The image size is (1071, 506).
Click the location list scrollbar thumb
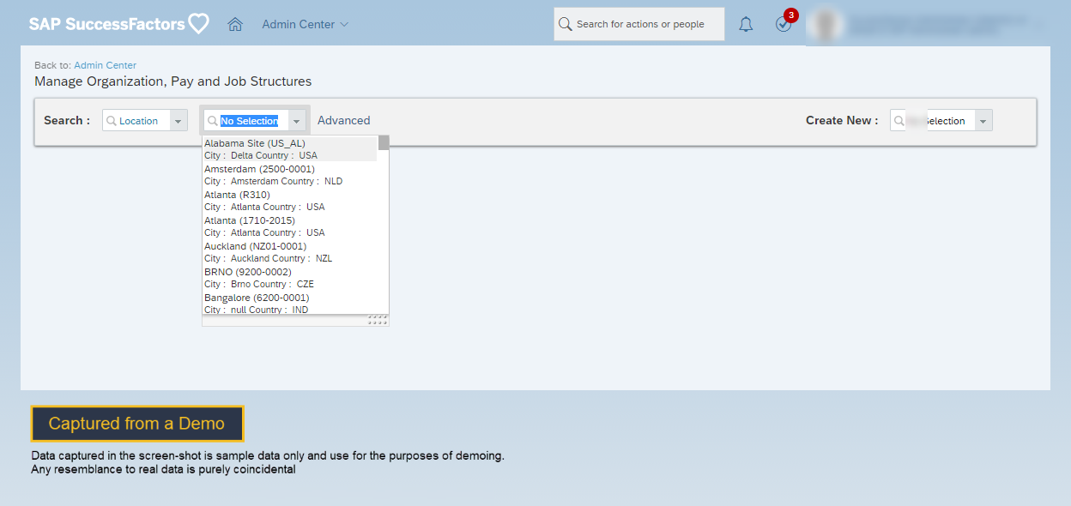384,142
